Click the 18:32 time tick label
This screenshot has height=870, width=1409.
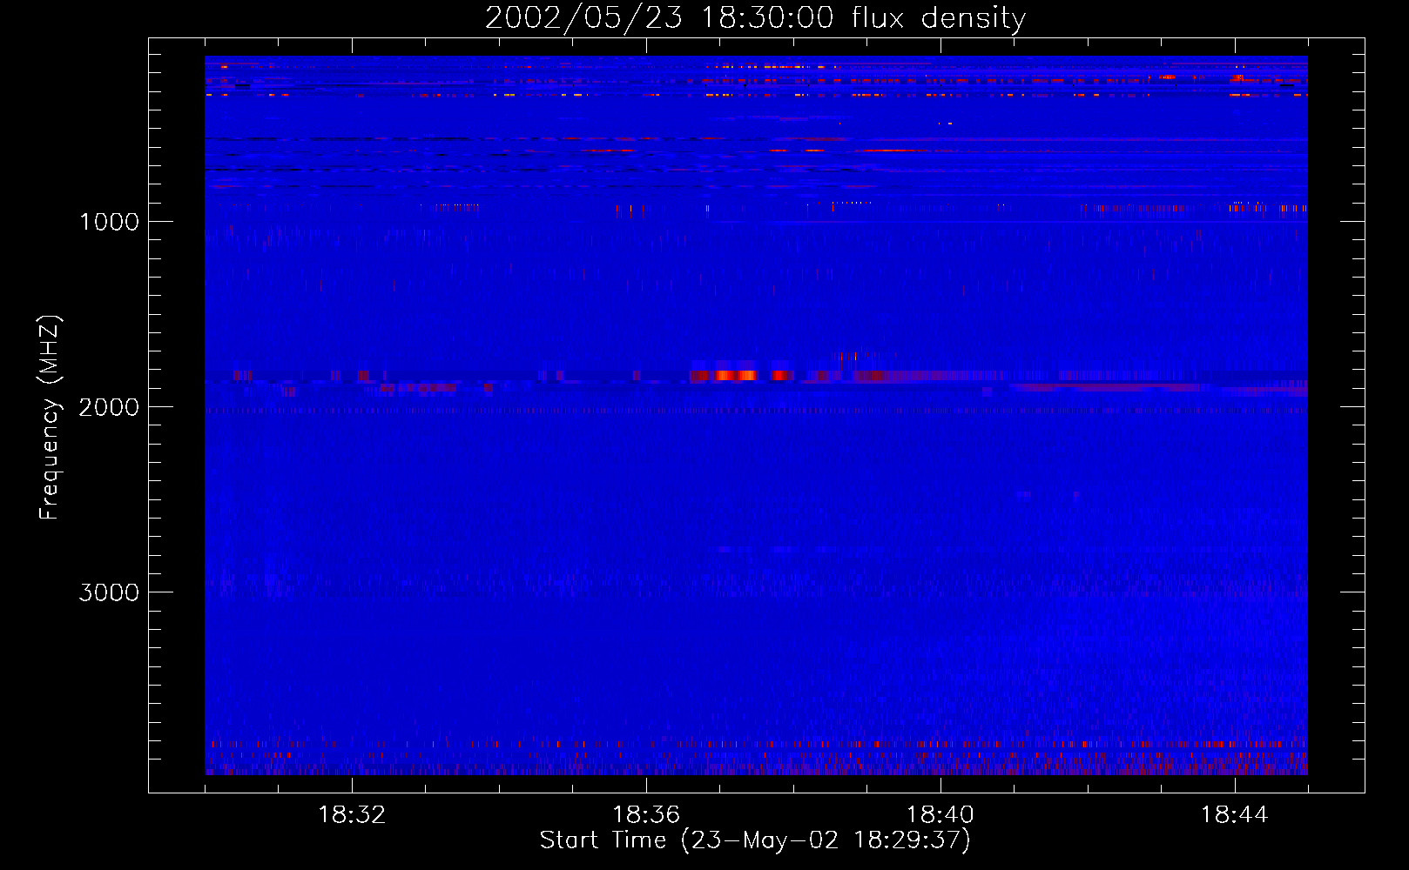(x=352, y=815)
